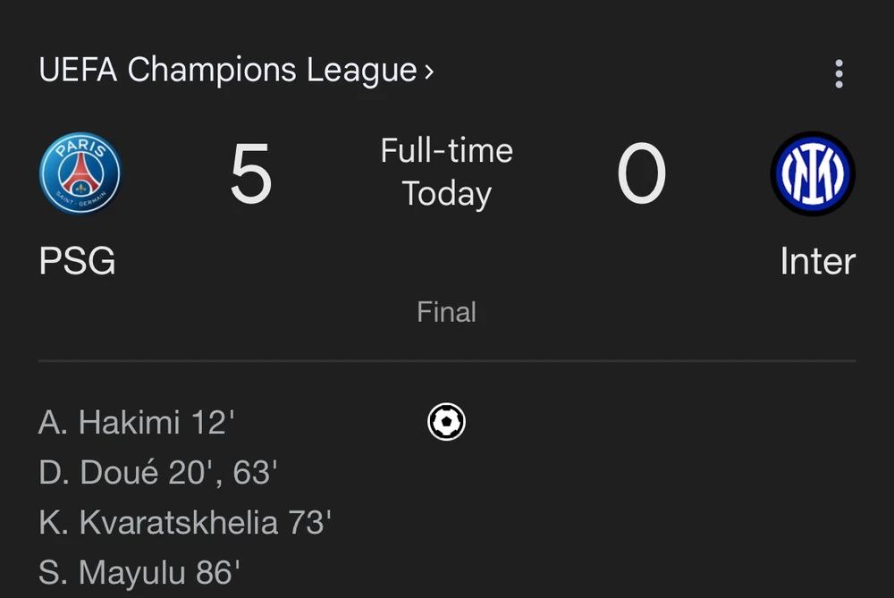The width and height of the screenshot is (894, 598).
Task: Click Mayulu's 86' goal minute
Action: 217,573
